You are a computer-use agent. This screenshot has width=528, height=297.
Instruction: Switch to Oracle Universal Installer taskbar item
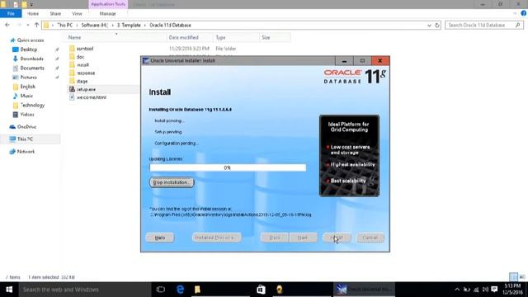click(x=364, y=290)
